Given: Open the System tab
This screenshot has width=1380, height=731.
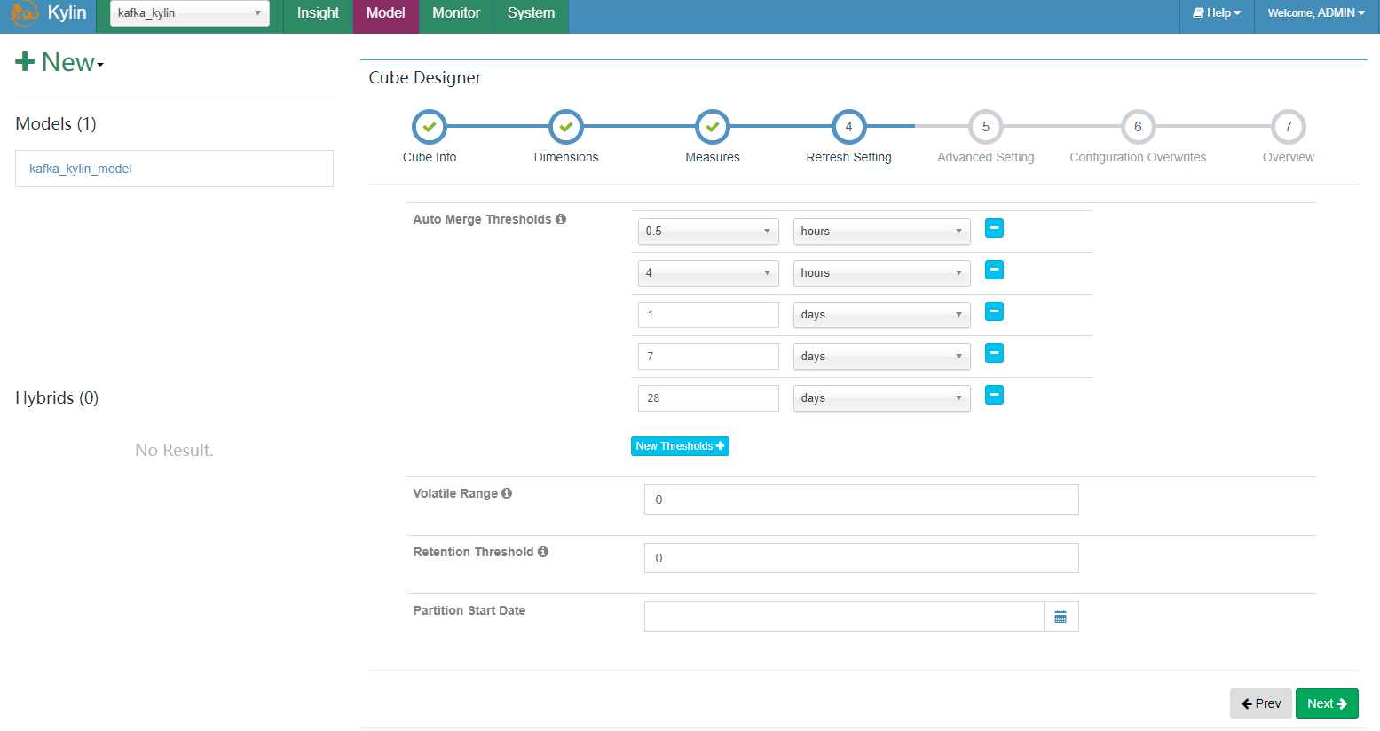Looking at the screenshot, I should (x=531, y=13).
